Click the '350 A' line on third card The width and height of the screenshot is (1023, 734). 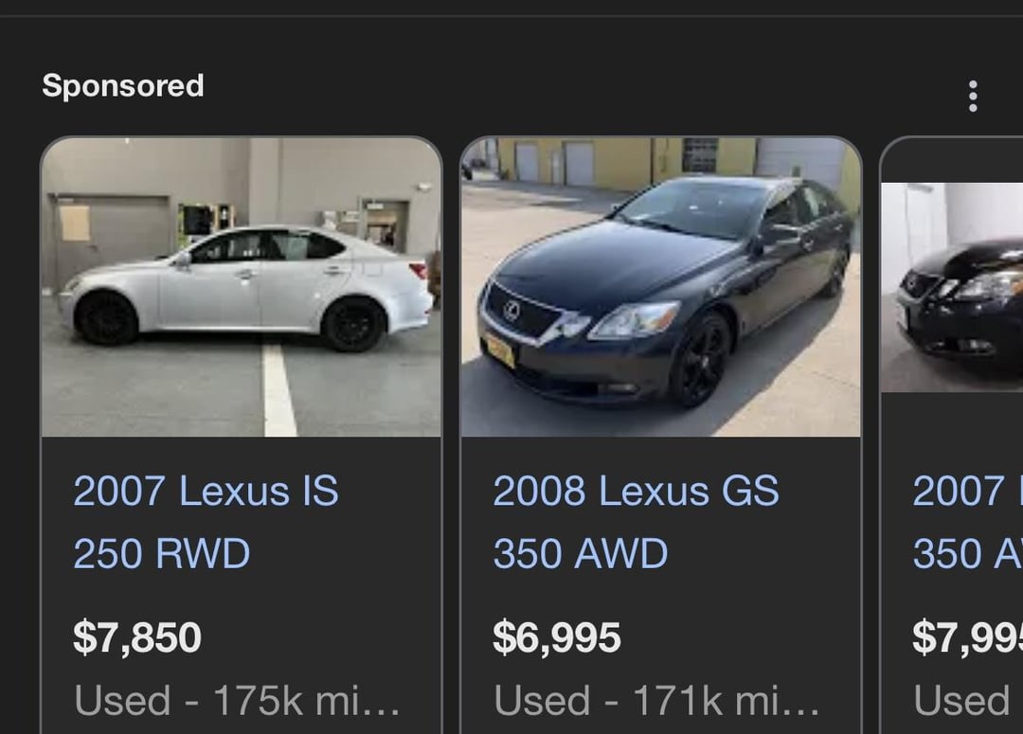coord(967,553)
